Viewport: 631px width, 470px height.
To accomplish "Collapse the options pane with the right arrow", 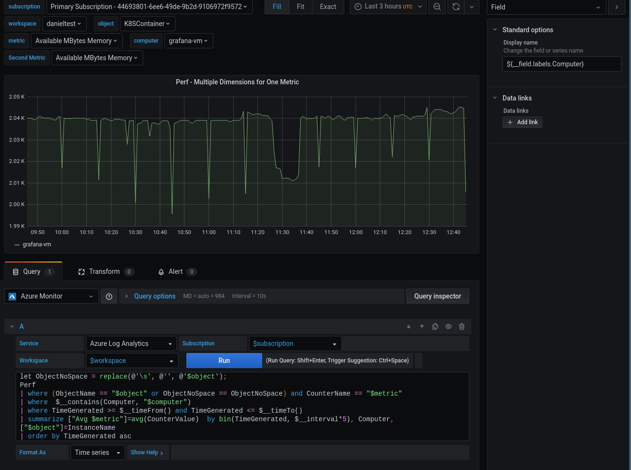I will [617, 7].
